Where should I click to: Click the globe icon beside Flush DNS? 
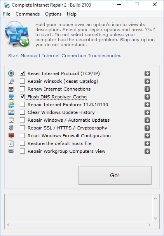click(11, 97)
